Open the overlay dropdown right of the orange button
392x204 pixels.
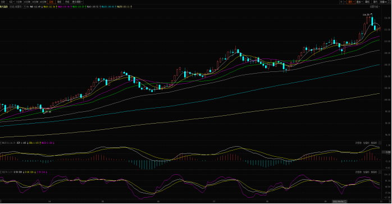click(359, 2)
